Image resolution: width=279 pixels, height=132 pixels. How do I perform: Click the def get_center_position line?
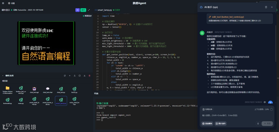click(x=139, y=55)
